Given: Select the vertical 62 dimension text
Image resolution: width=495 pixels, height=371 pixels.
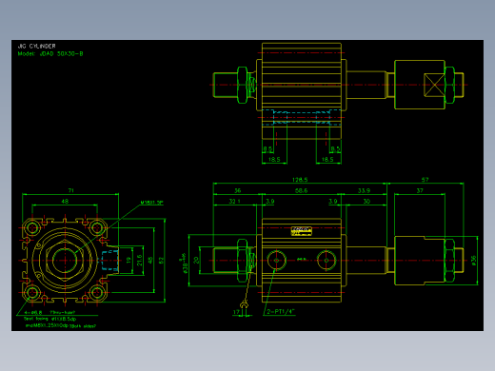Looking at the screenshot, I should [161, 261].
